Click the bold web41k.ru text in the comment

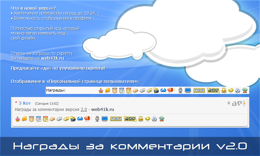point(103,110)
